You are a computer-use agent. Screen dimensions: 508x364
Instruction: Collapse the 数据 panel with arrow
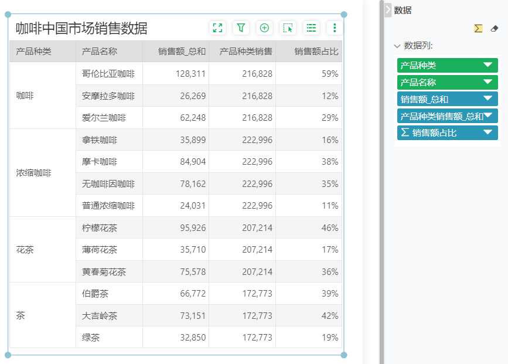pyautogui.click(x=388, y=10)
